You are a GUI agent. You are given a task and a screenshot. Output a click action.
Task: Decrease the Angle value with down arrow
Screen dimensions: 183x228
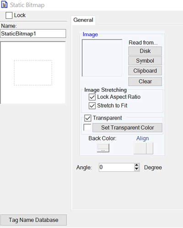137,169
